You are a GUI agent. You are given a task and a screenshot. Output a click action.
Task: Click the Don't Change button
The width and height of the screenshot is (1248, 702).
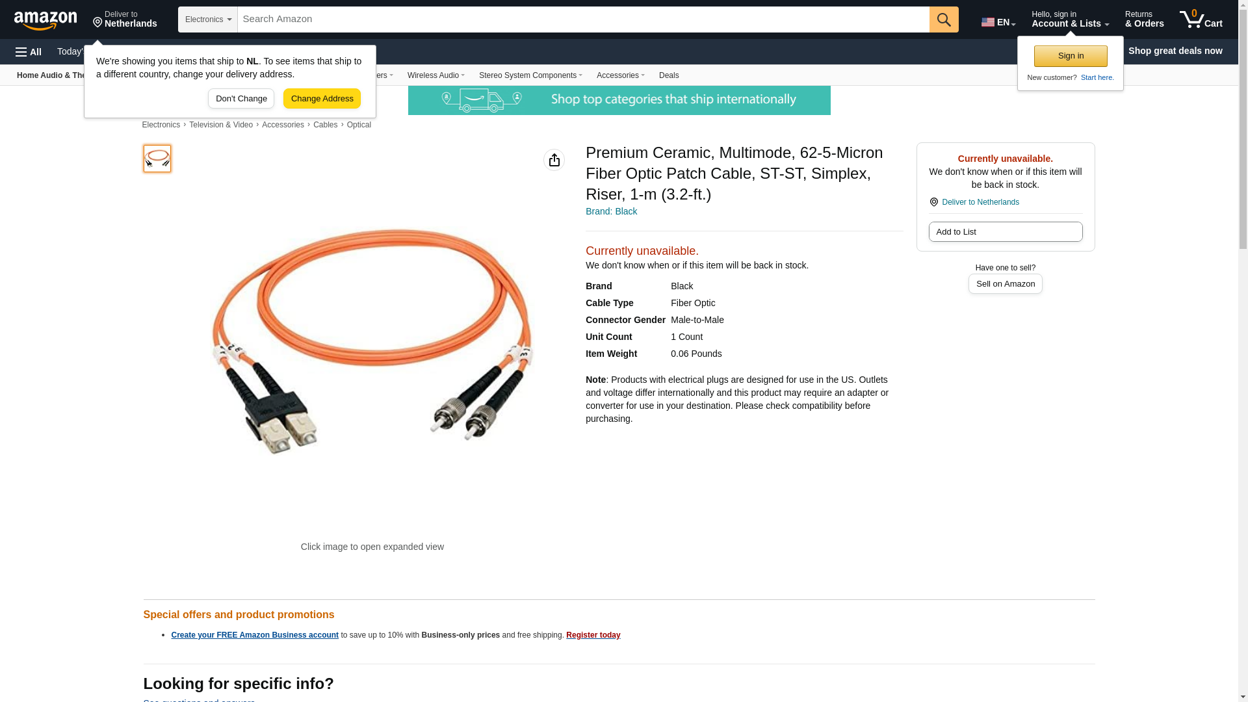coord(241,99)
